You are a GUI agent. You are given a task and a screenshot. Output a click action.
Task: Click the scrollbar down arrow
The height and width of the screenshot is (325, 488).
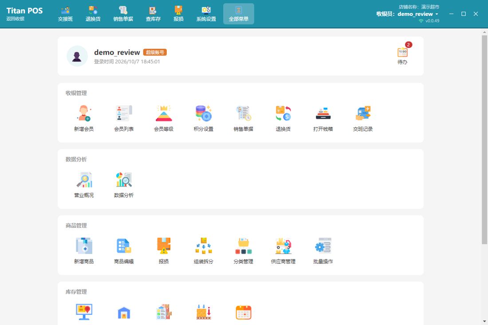pyautogui.click(x=484, y=321)
